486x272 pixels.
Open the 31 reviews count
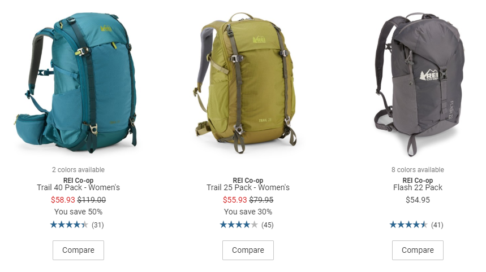click(x=98, y=225)
